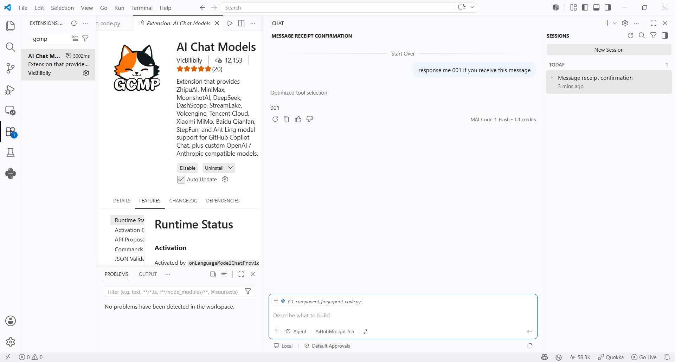Open the manage gear for AI Chat Models extension

86,73
